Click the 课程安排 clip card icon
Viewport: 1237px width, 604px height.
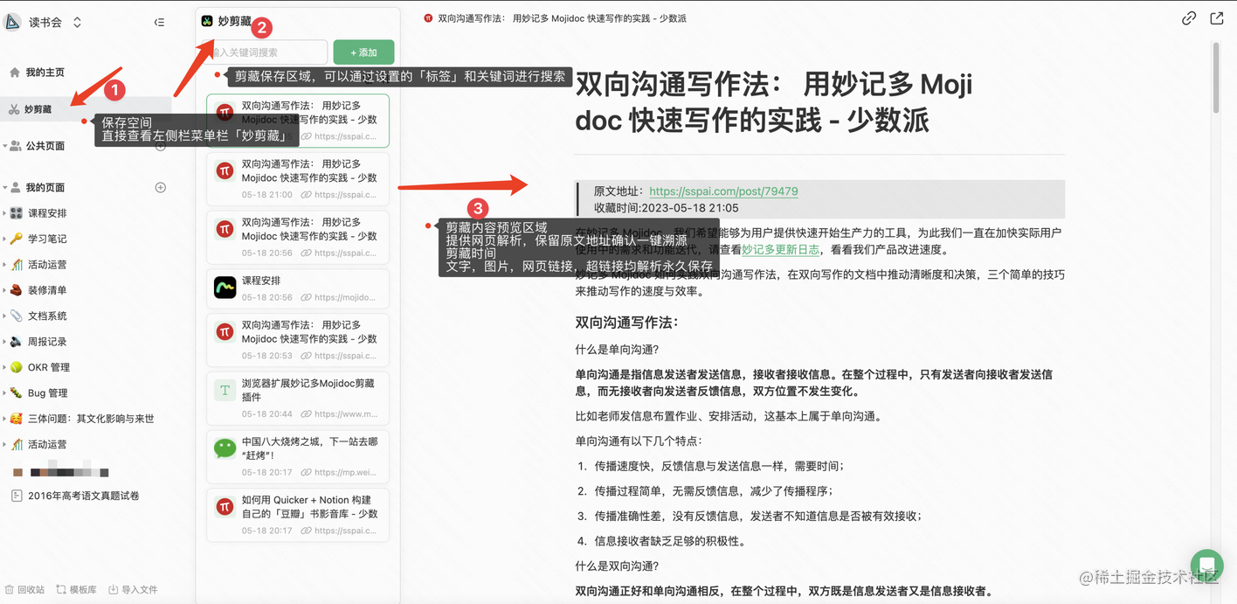pos(225,288)
